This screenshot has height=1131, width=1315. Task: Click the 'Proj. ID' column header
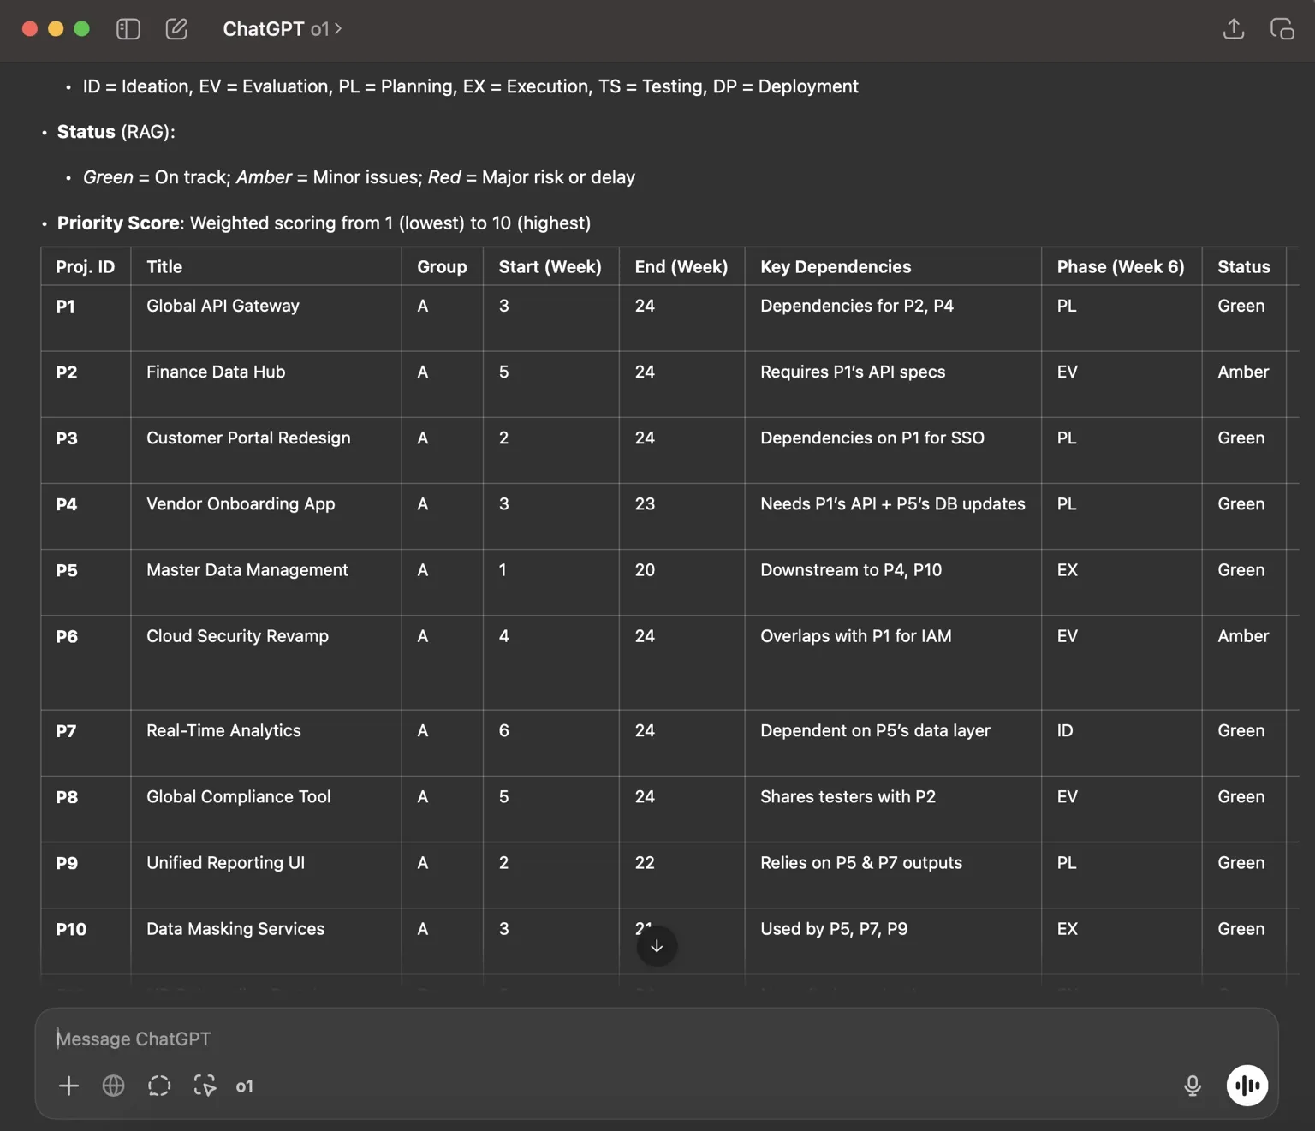tap(86, 266)
